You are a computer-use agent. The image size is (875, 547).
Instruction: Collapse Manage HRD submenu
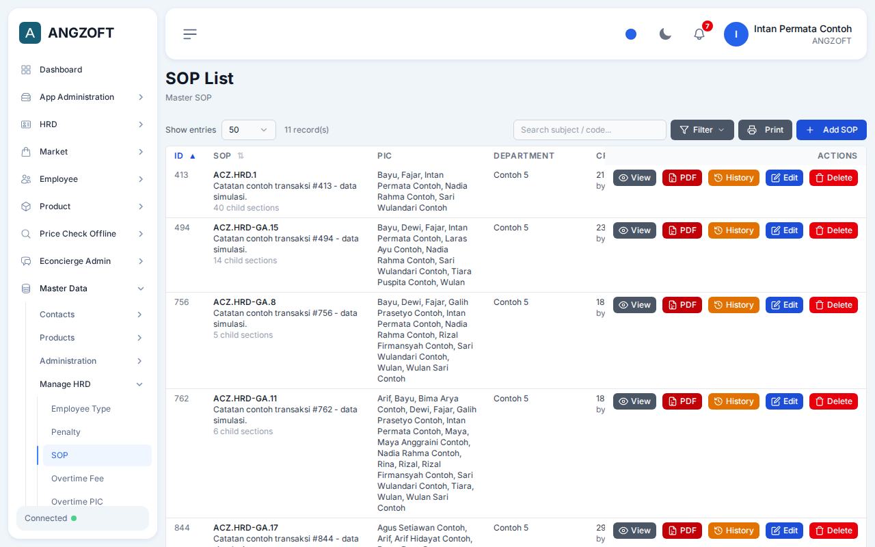pos(92,384)
